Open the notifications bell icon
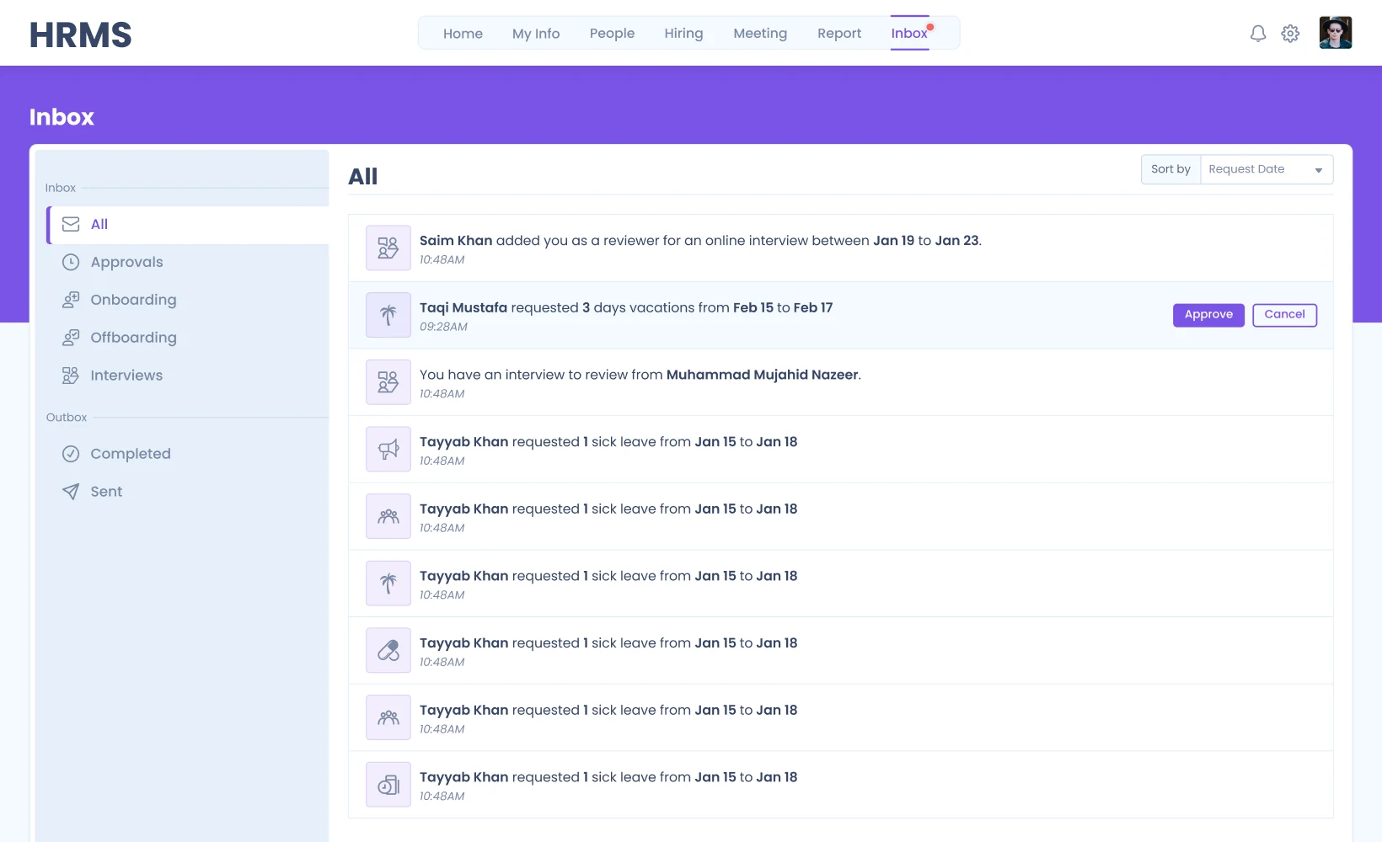1382x842 pixels. [1257, 34]
